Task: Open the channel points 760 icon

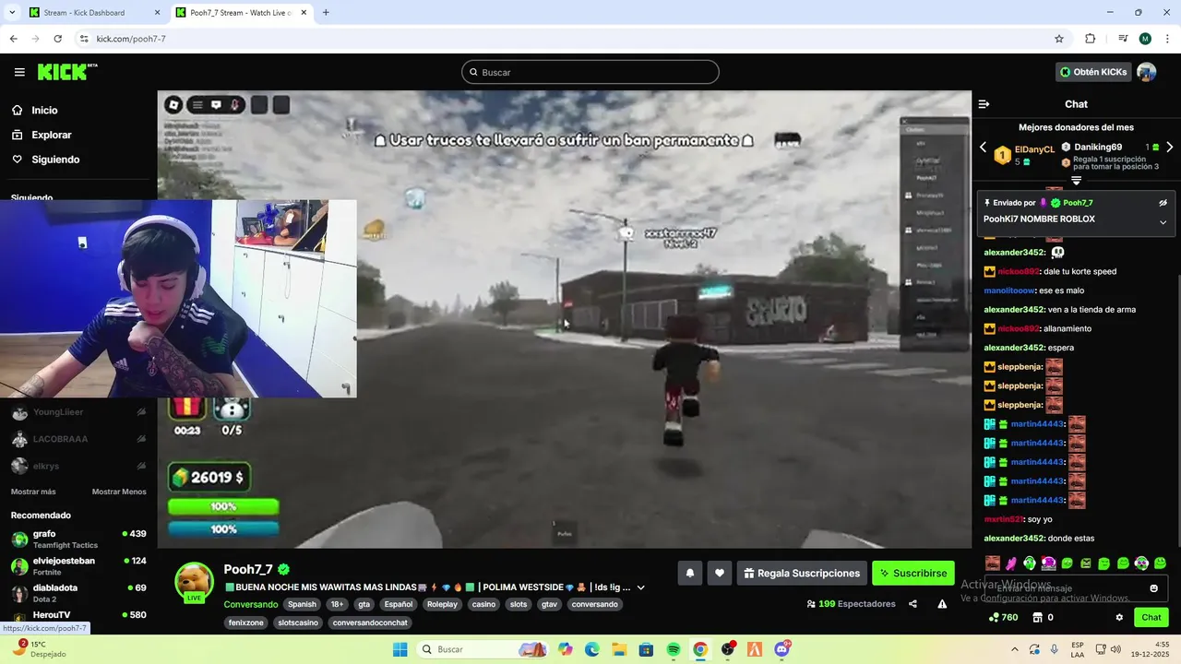Action: coord(1004,618)
